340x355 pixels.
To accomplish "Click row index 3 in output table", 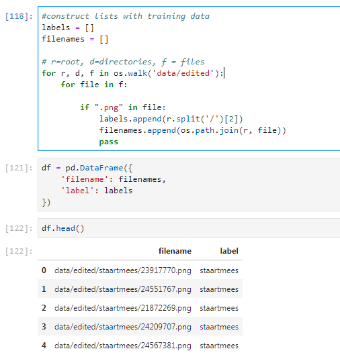I will [44, 327].
